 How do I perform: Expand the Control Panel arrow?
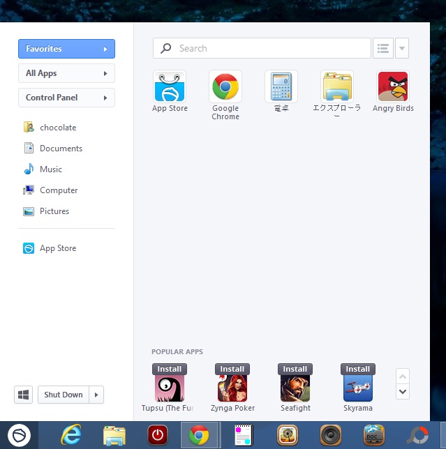coord(105,98)
